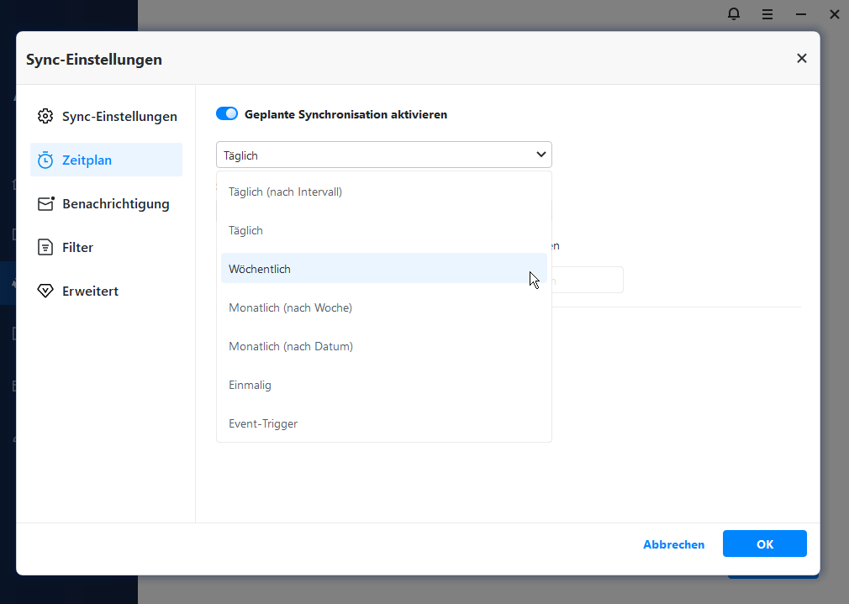Select Täglich entry in dropdown list
Viewport: 849px width, 604px height.
coord(245,231)
